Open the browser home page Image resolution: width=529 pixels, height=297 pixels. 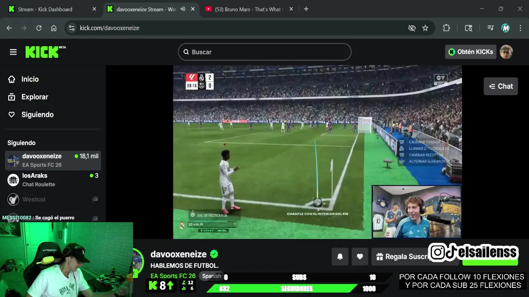pyautogui.click(x=54, y=28)
